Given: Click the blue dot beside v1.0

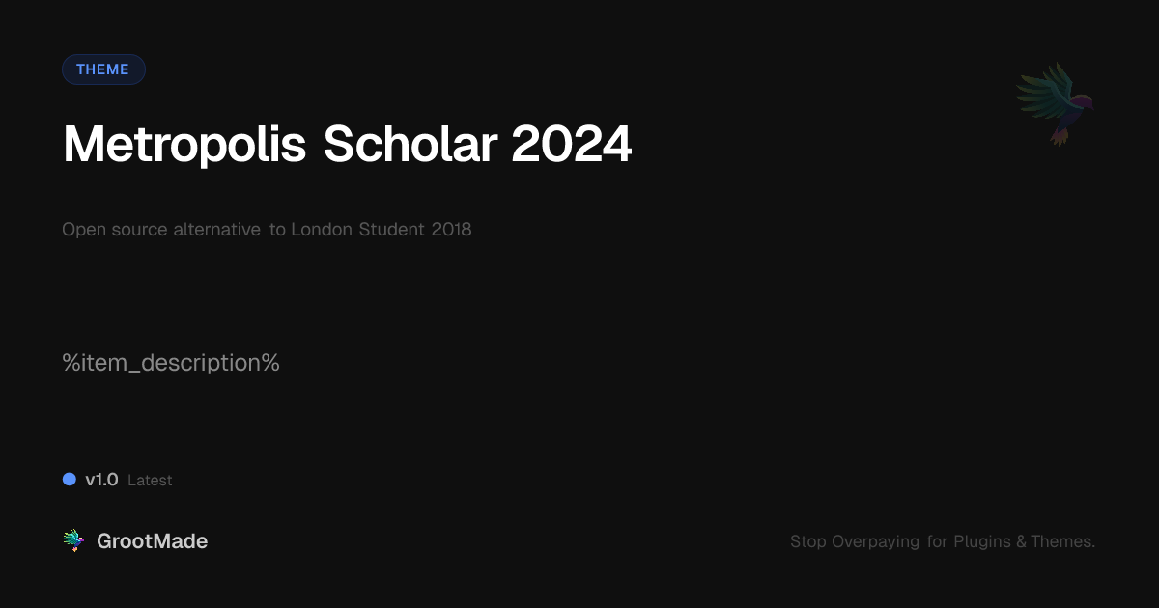Looking at the screenshot, I should [x=70, y=479].
